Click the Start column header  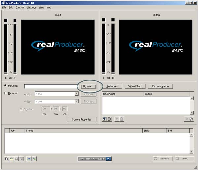[x=154, y=131]
